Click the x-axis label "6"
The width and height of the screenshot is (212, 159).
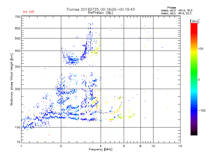tap(124, 146)
